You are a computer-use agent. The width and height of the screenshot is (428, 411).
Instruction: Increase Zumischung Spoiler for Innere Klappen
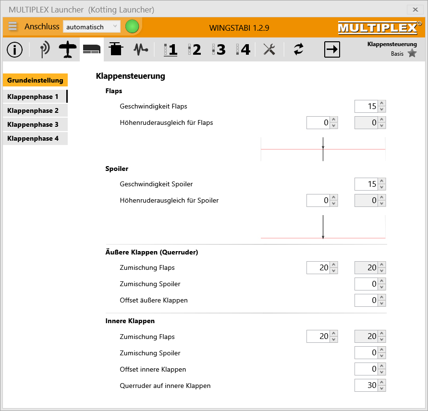pos(382,350)
